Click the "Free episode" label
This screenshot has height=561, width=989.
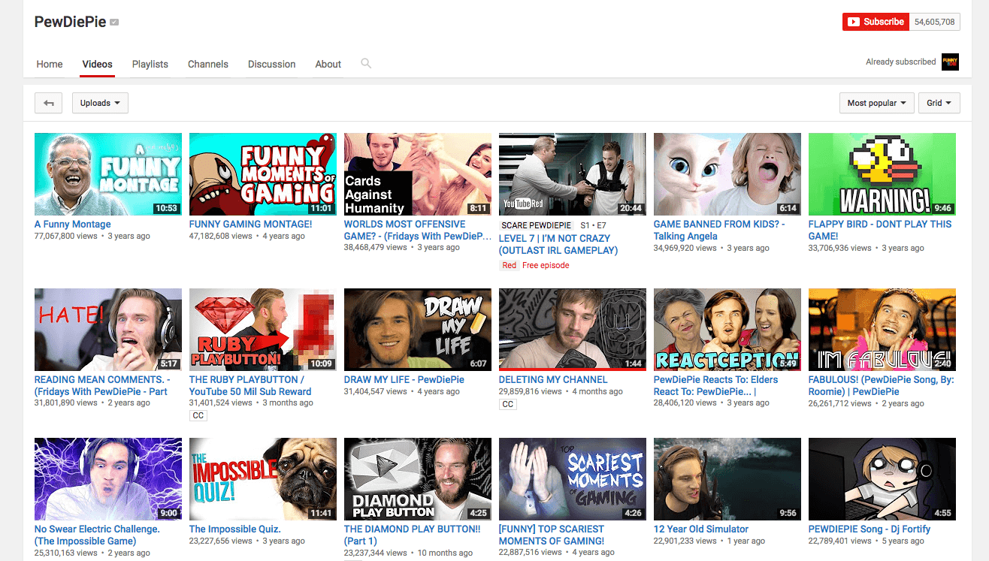click(x=546, y=265)
